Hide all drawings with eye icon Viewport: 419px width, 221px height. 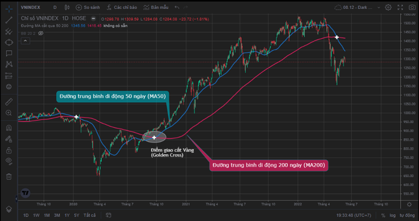tap(9, 161)
